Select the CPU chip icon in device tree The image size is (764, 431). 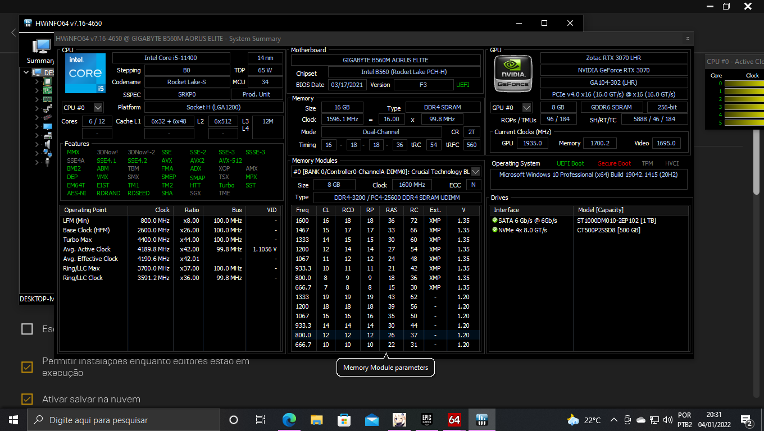pyautogui.click(x=48, y=81)
